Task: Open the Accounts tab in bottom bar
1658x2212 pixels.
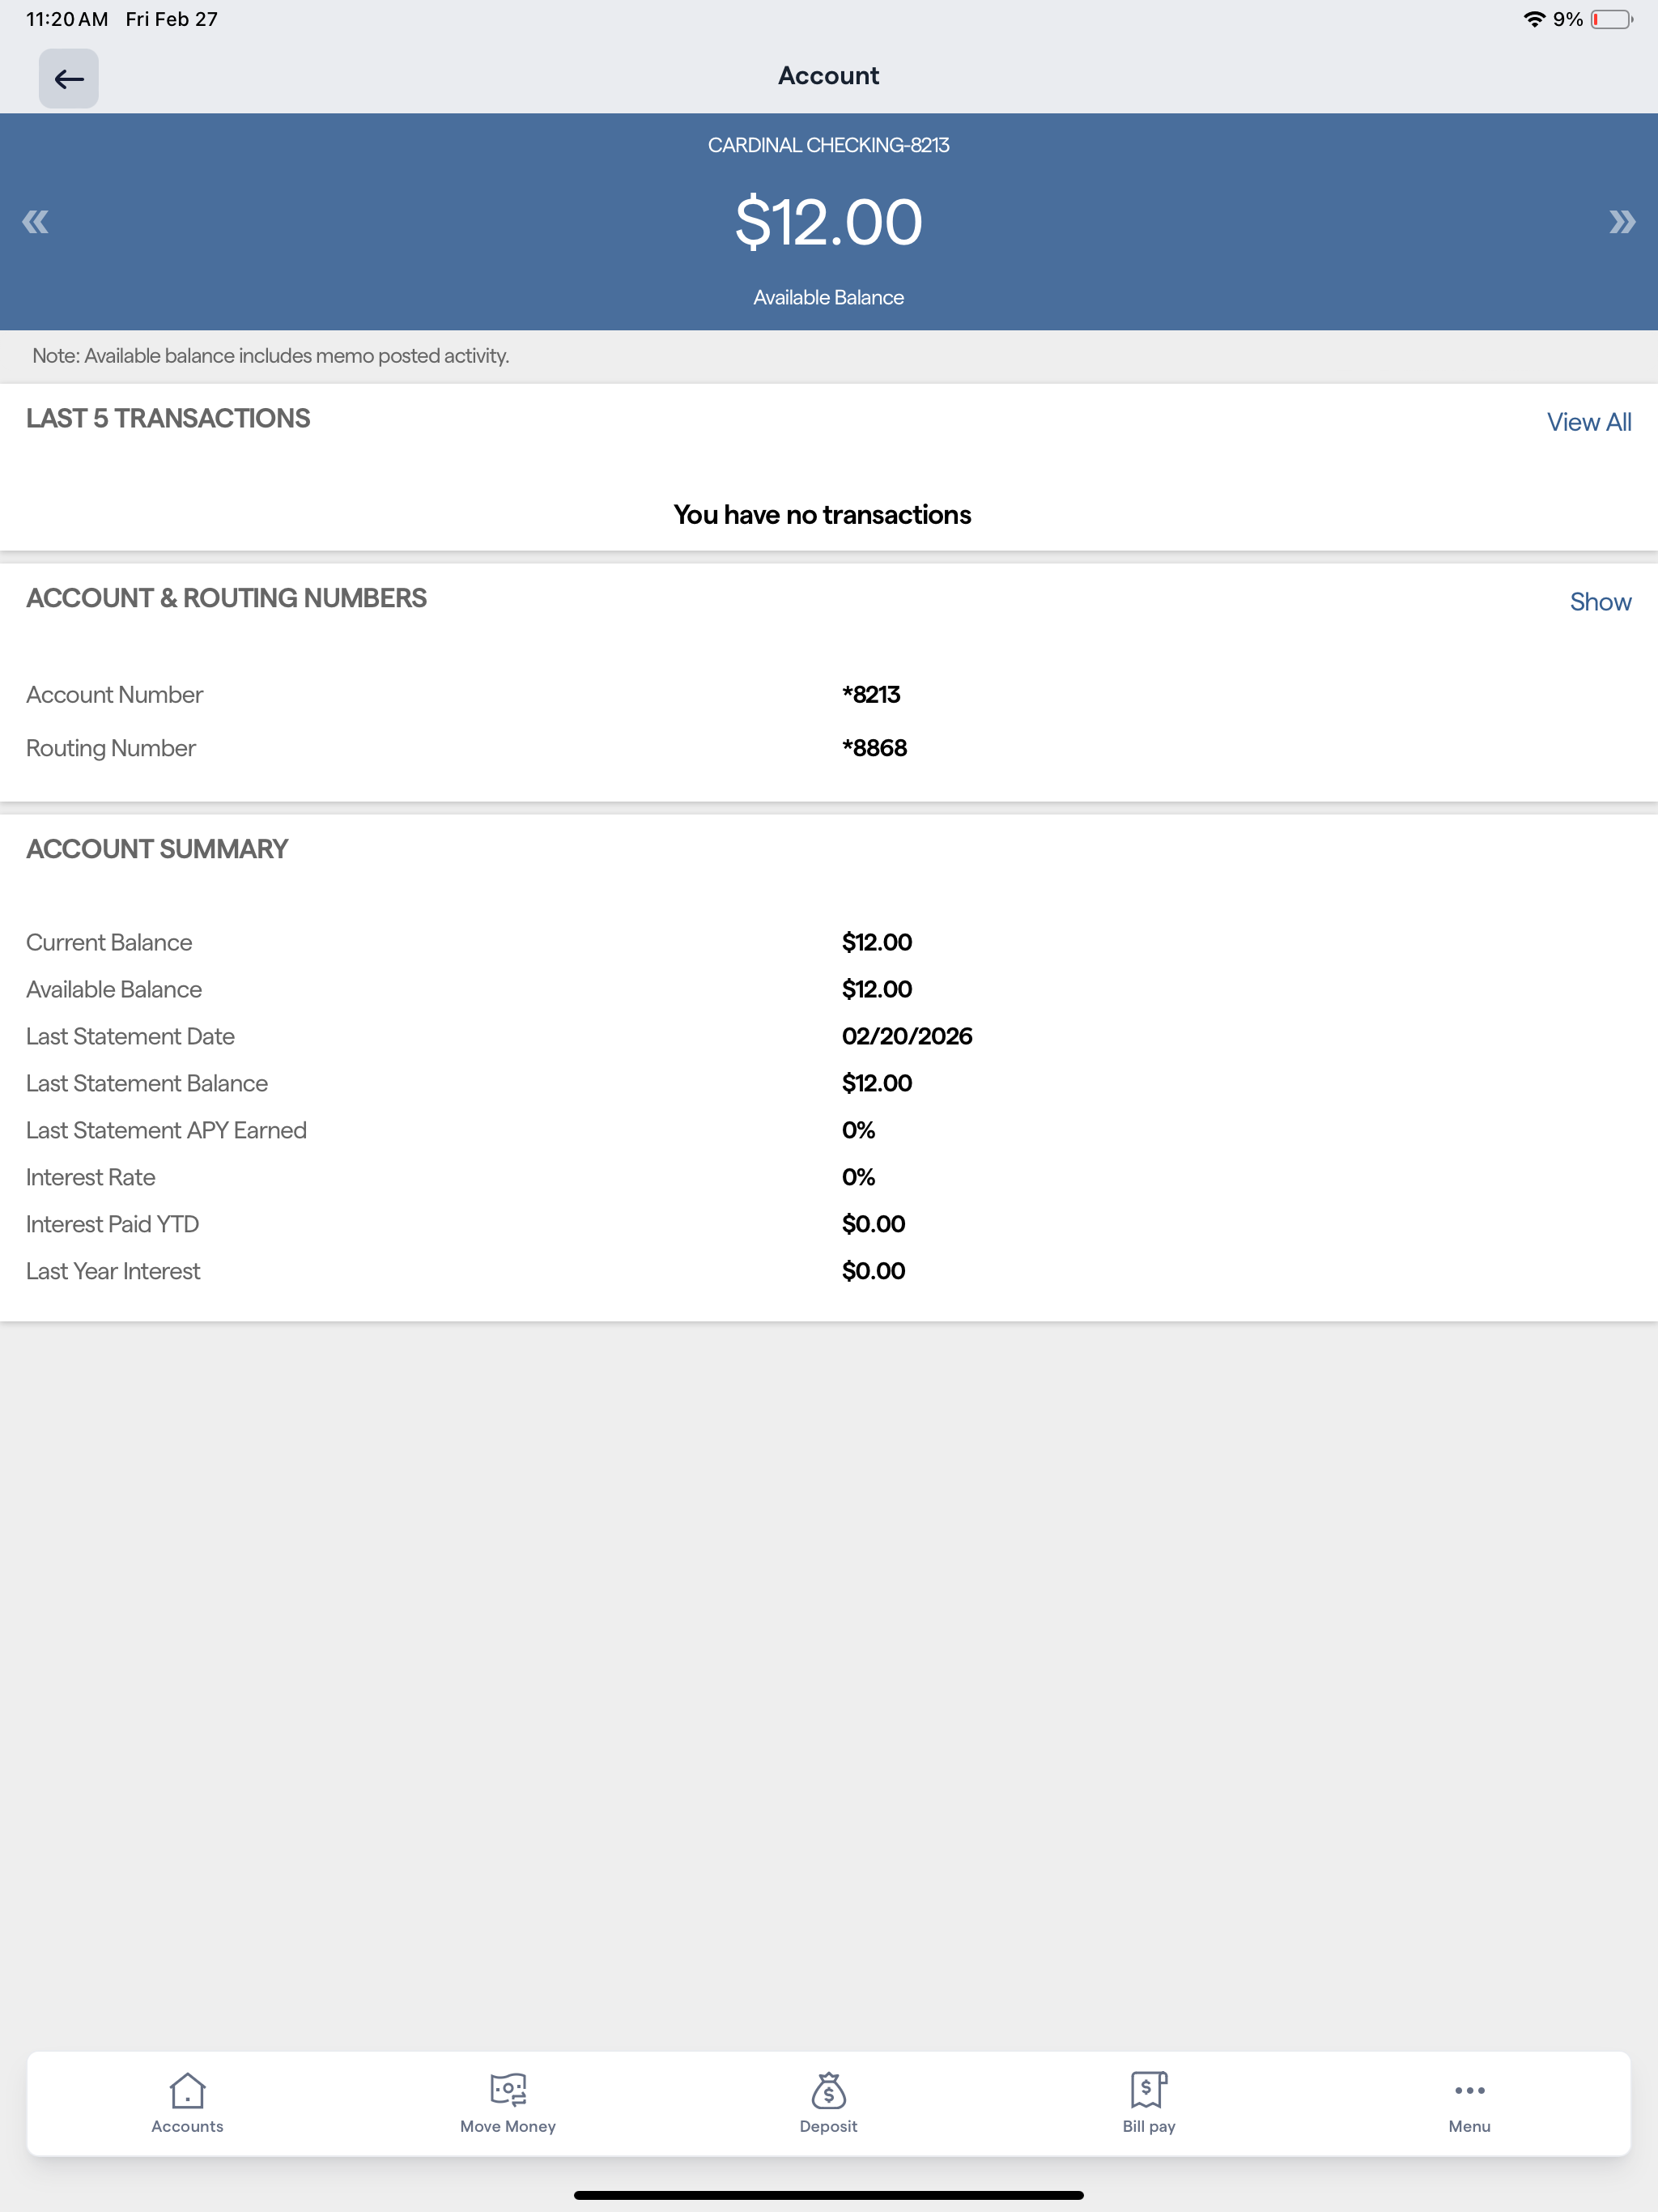Action: 187,2103
